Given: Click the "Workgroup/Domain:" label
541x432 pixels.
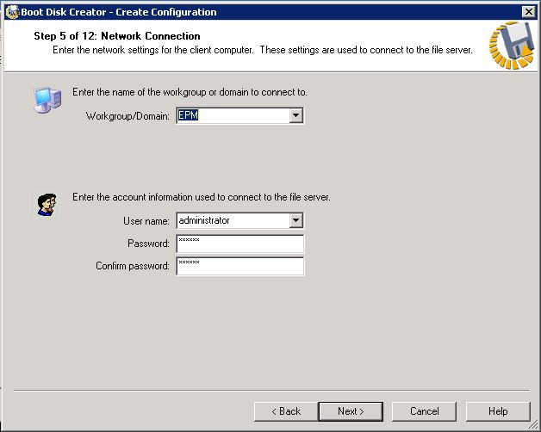Looking at the screenshot, I should (x=128, y=115).
